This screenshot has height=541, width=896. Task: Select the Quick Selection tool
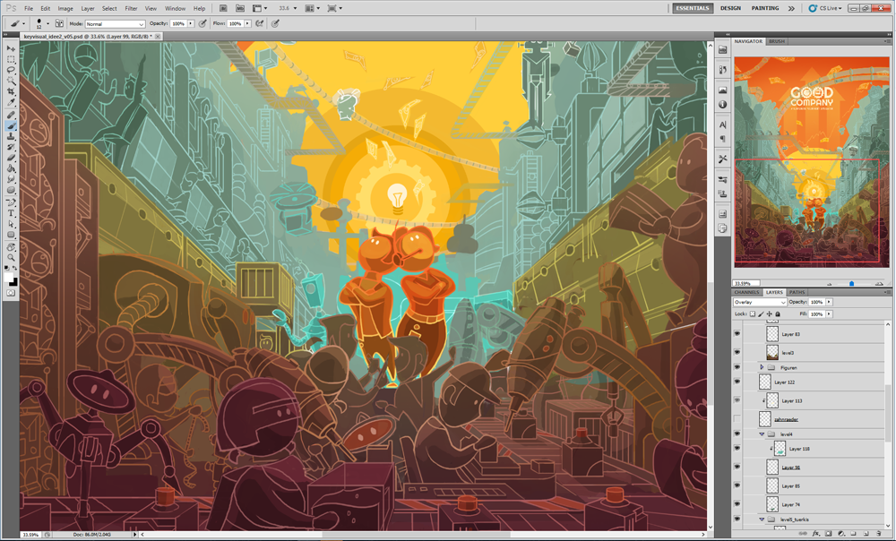(11, 82)
